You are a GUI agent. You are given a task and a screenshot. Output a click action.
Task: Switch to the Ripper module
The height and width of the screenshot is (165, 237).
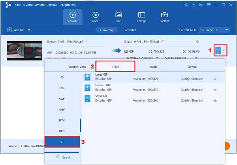tap(95, 17)
